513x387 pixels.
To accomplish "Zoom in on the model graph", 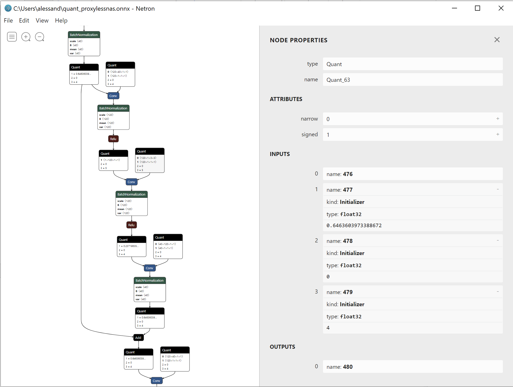I will coord(26,37).
